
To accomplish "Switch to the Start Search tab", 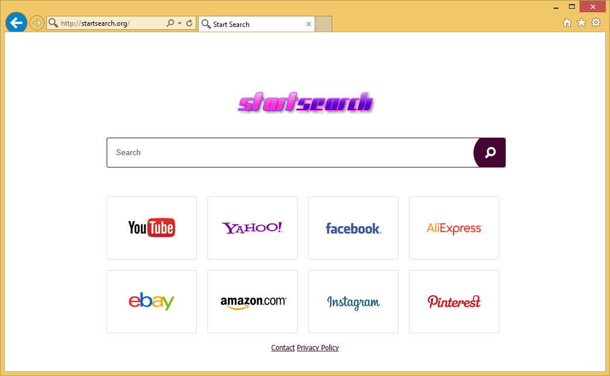I will pos(252,24).
